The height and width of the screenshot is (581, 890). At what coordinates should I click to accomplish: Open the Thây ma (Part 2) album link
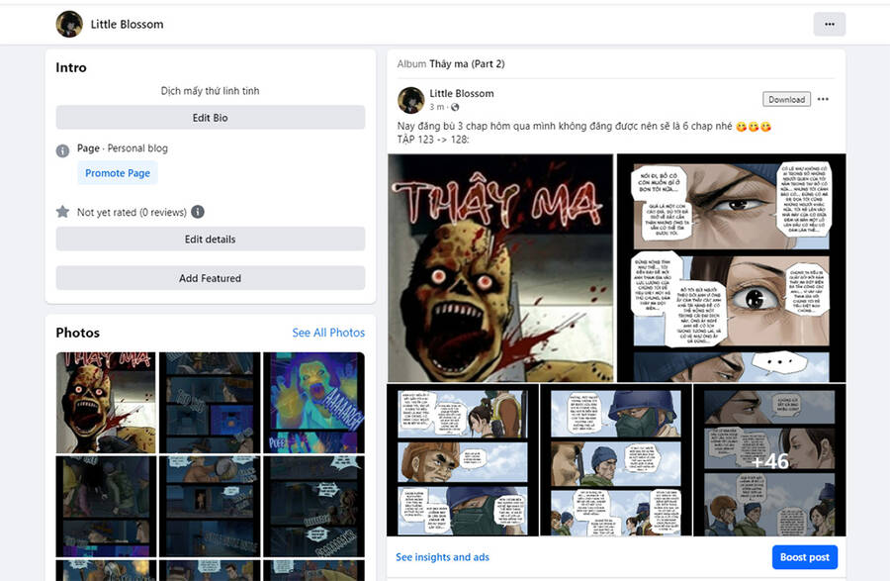click(x=467, y=64)
